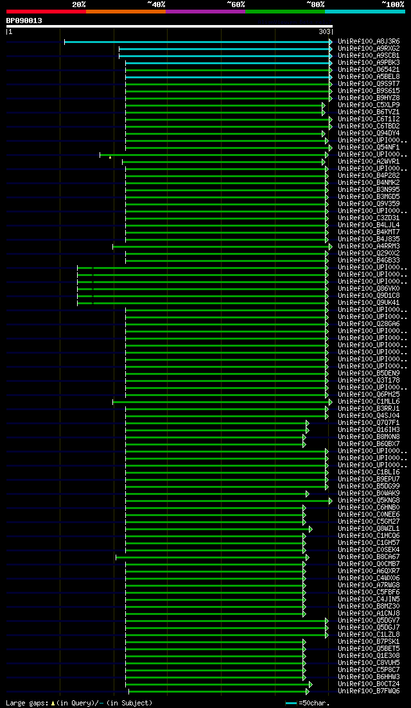This screenshot has height=708, width=411.
Task: Click the white query sequence bar 1-303
Action: pyautogui.click(x=170, y=26)
